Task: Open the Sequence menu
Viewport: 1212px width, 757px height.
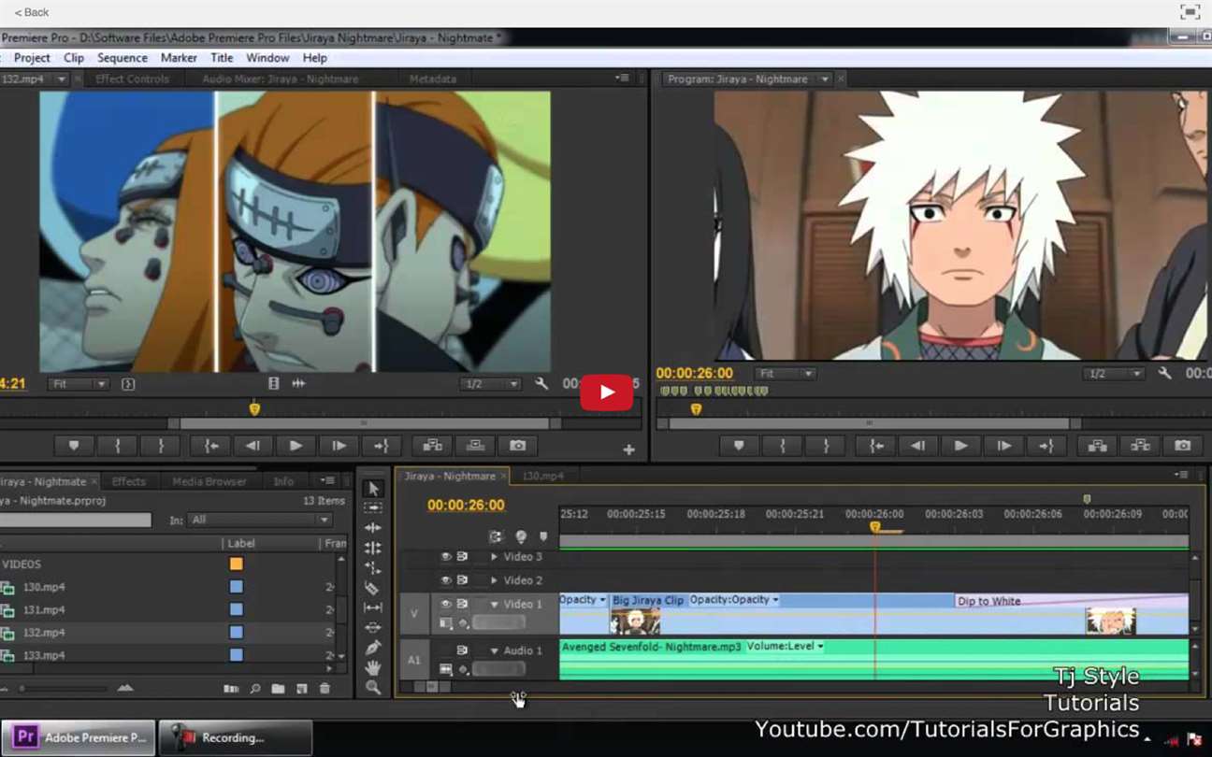Action: pos(123,57)
